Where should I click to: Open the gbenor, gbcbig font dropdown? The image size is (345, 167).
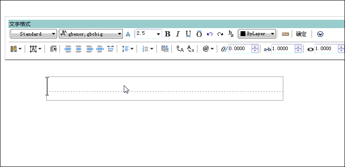point(91,34)
